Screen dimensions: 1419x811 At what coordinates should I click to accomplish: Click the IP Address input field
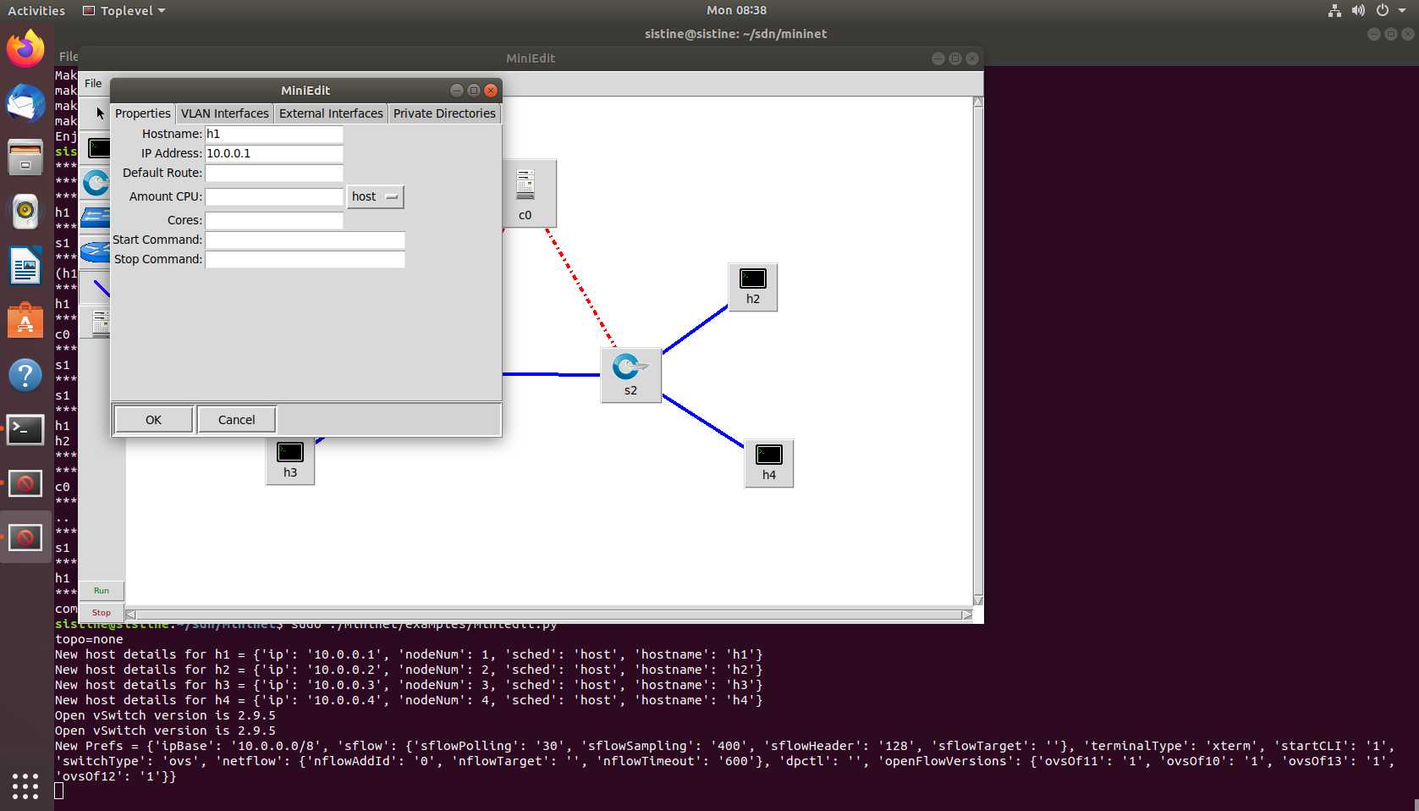[273, 153]
